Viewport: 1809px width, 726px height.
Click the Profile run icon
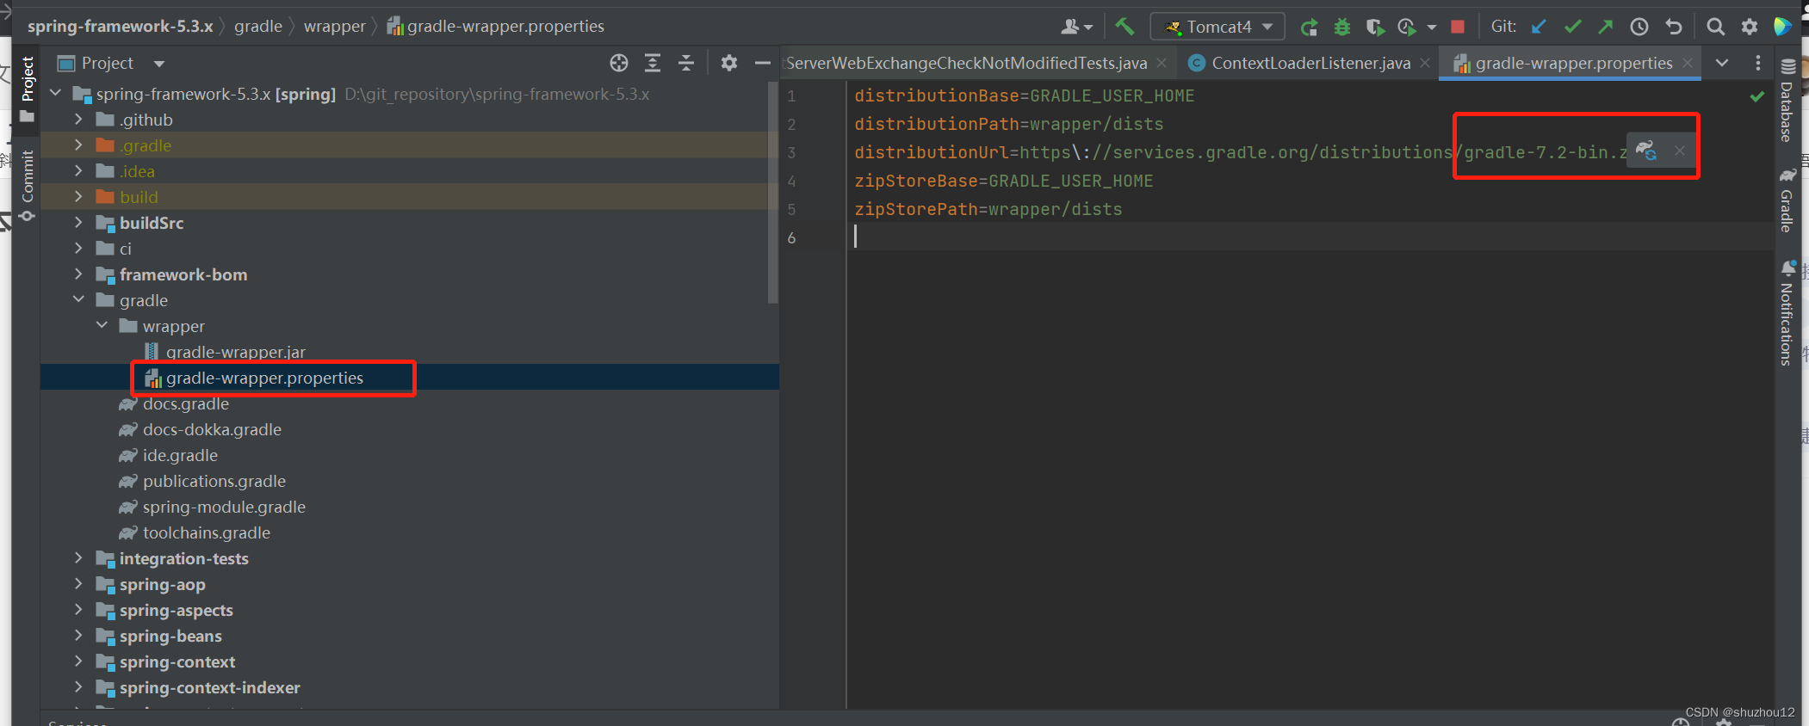1407,27
